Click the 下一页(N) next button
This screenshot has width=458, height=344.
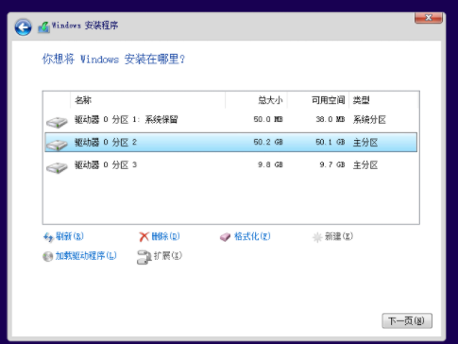[407, 321]
